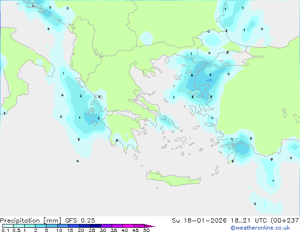Click the '20' legend scale label

(x=81, y=230)
